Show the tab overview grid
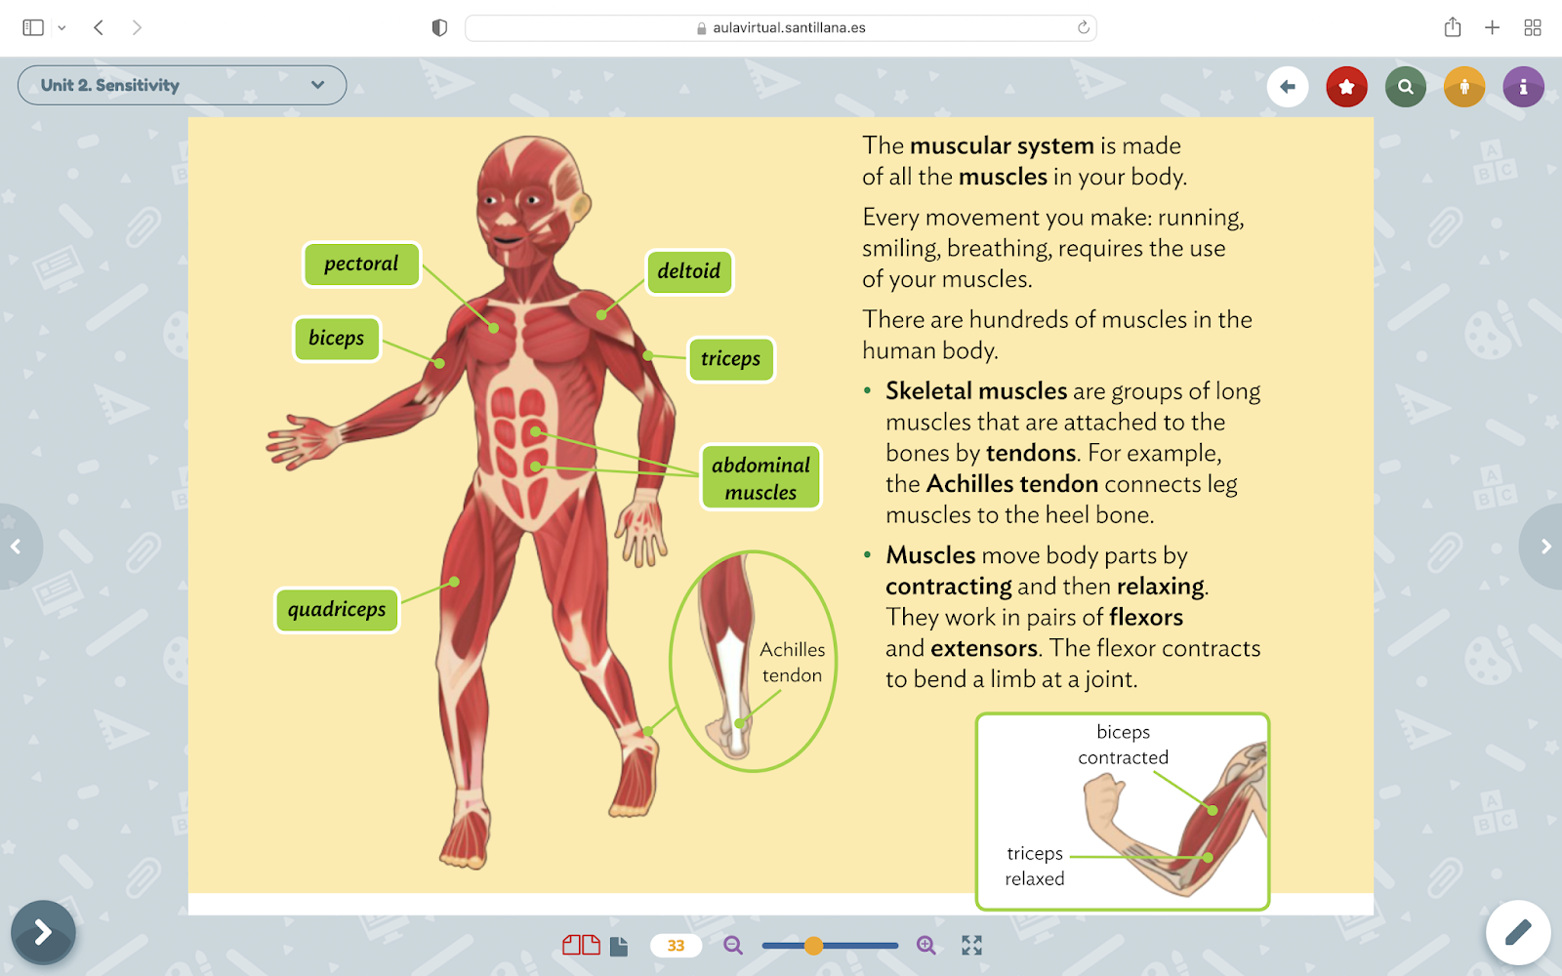Screen dimensions: 1562x976 1533,27
